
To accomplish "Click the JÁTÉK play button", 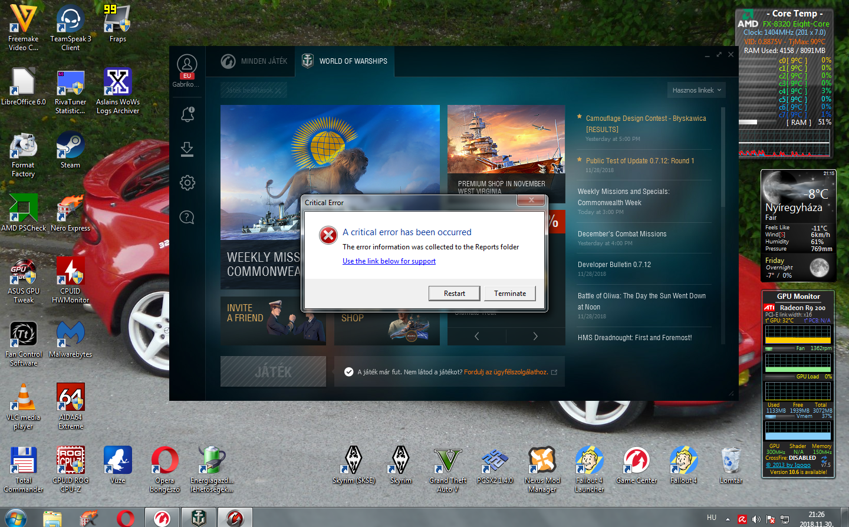I will [x=273, y=371].
